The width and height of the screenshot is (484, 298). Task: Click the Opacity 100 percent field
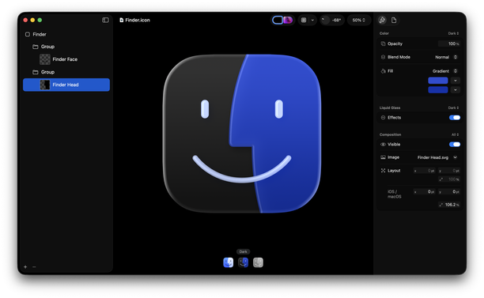click(x=449, y=43)
